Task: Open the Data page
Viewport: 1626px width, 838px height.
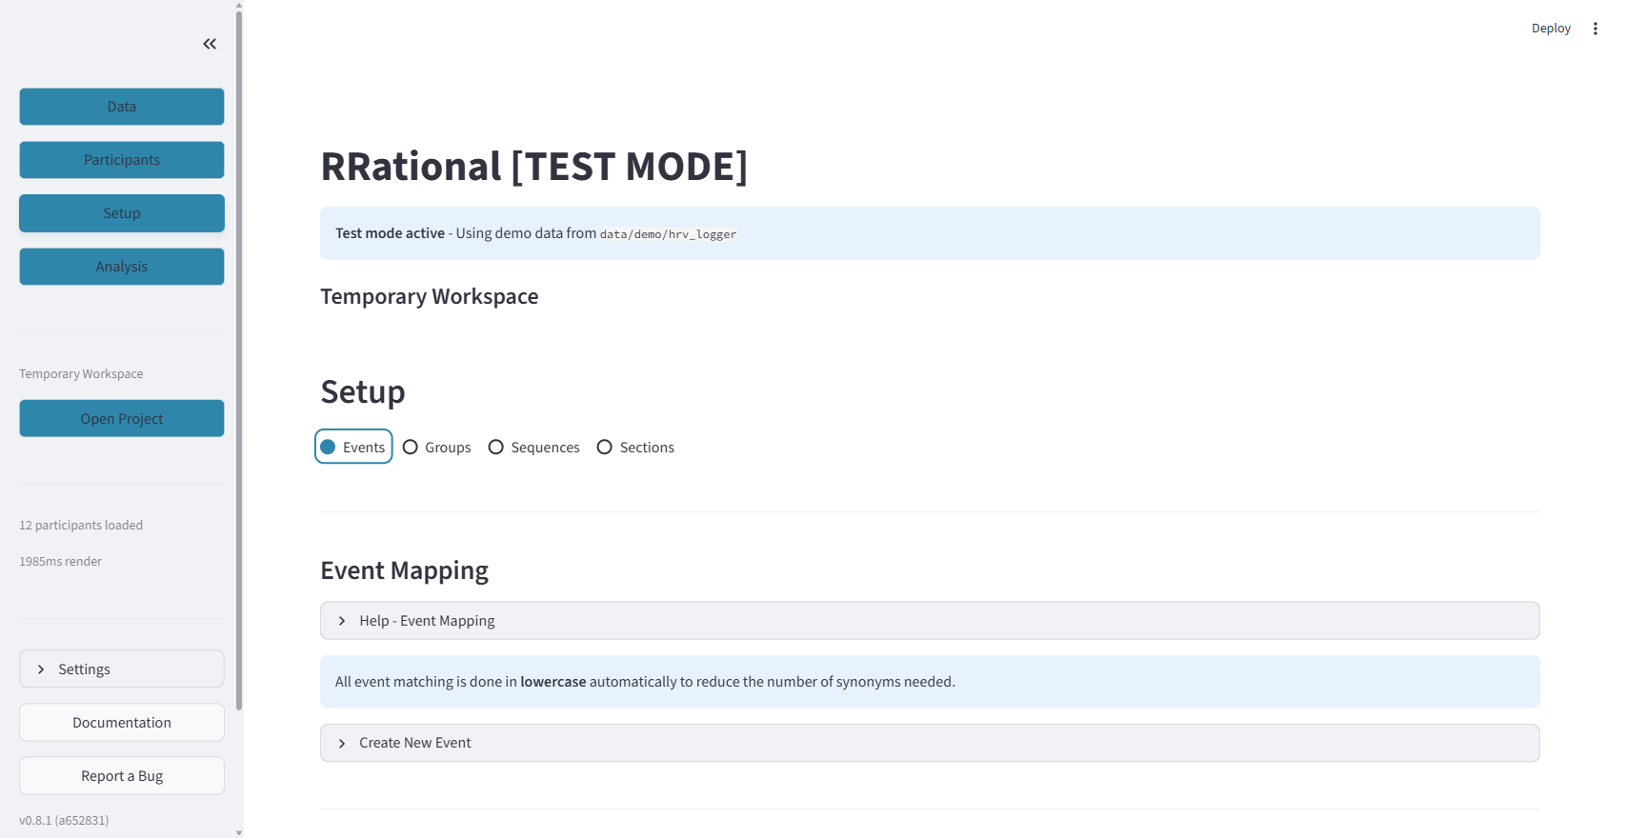Action: pos(122,107)
